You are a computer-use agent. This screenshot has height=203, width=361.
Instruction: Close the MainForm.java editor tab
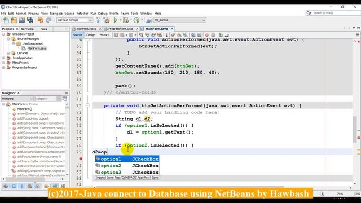coord(171,29)
